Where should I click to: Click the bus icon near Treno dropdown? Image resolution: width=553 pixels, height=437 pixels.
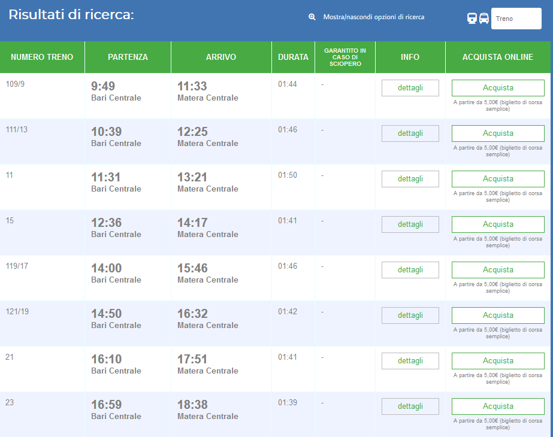(484, 19)
